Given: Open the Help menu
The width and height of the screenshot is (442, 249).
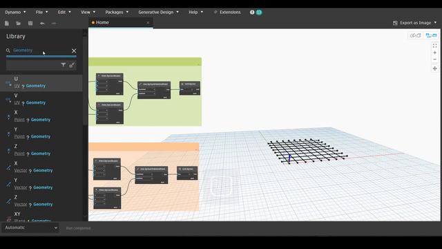Looking at the screenshot, I should (195, 12).
